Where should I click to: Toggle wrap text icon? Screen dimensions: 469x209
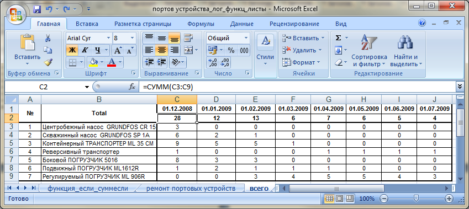tap(188, 38)
